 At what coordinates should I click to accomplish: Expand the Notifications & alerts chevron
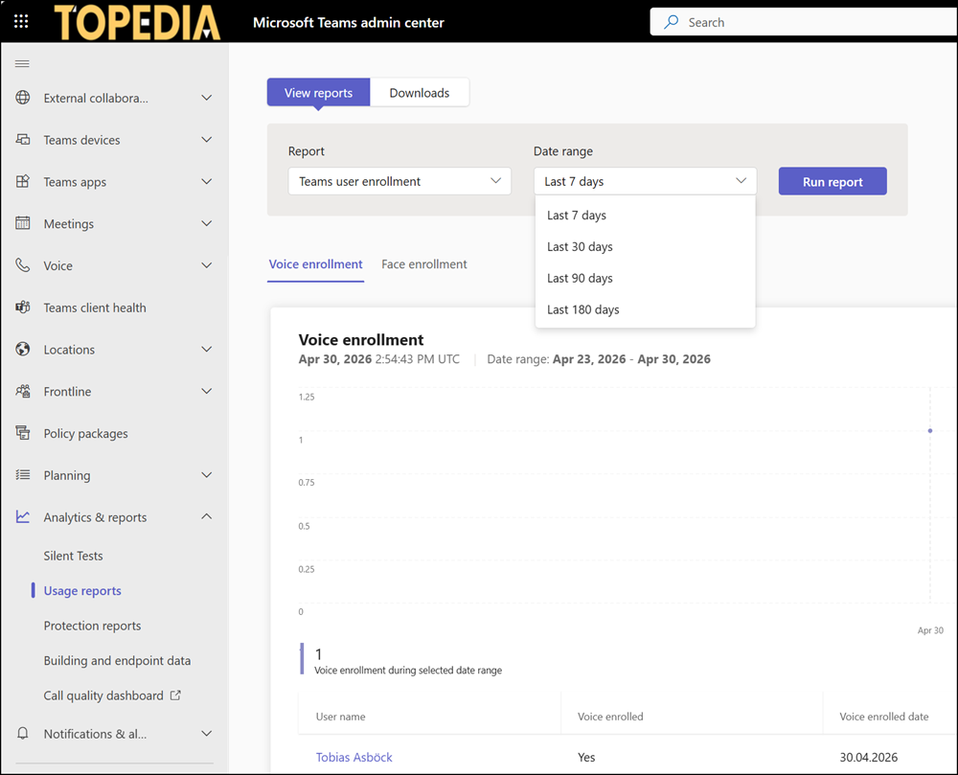pos(207,733)
